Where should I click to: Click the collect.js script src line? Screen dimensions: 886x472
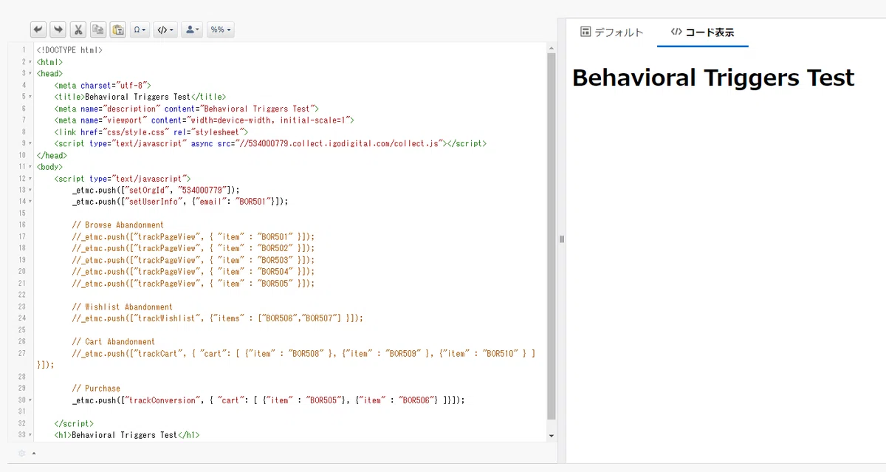coord(270,143)
